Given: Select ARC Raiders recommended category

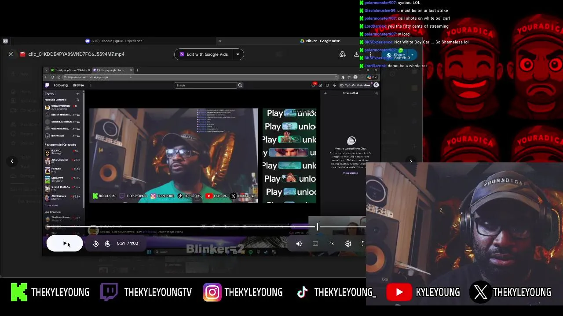Looking at the screenshot, I should point(62,197).
